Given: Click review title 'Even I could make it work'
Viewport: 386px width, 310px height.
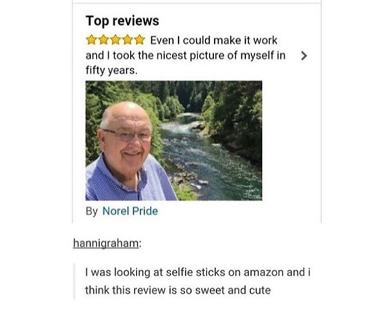Looking at the screenshot, I should [214, 40].
